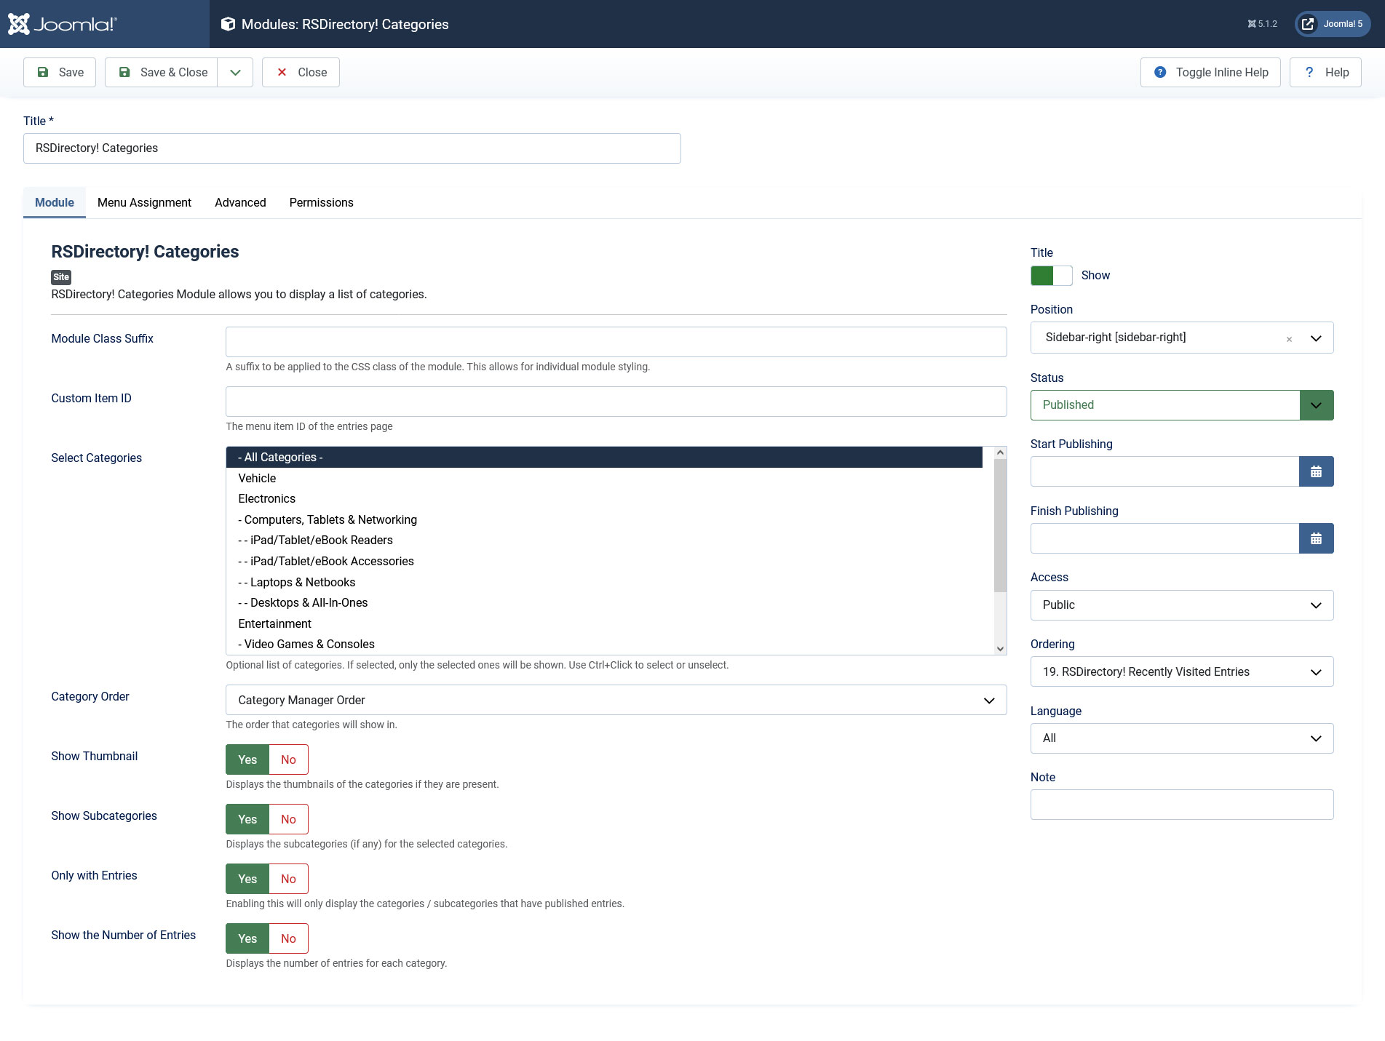Screen dimensions: 1385x1041
Task: Switch to the Module tab
Action: click(55, 202)
